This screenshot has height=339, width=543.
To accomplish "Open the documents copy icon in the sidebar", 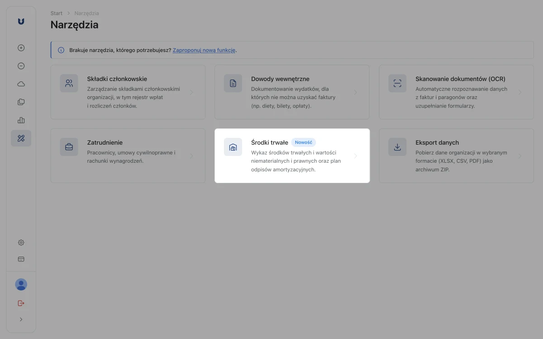I will pos(21,102).
